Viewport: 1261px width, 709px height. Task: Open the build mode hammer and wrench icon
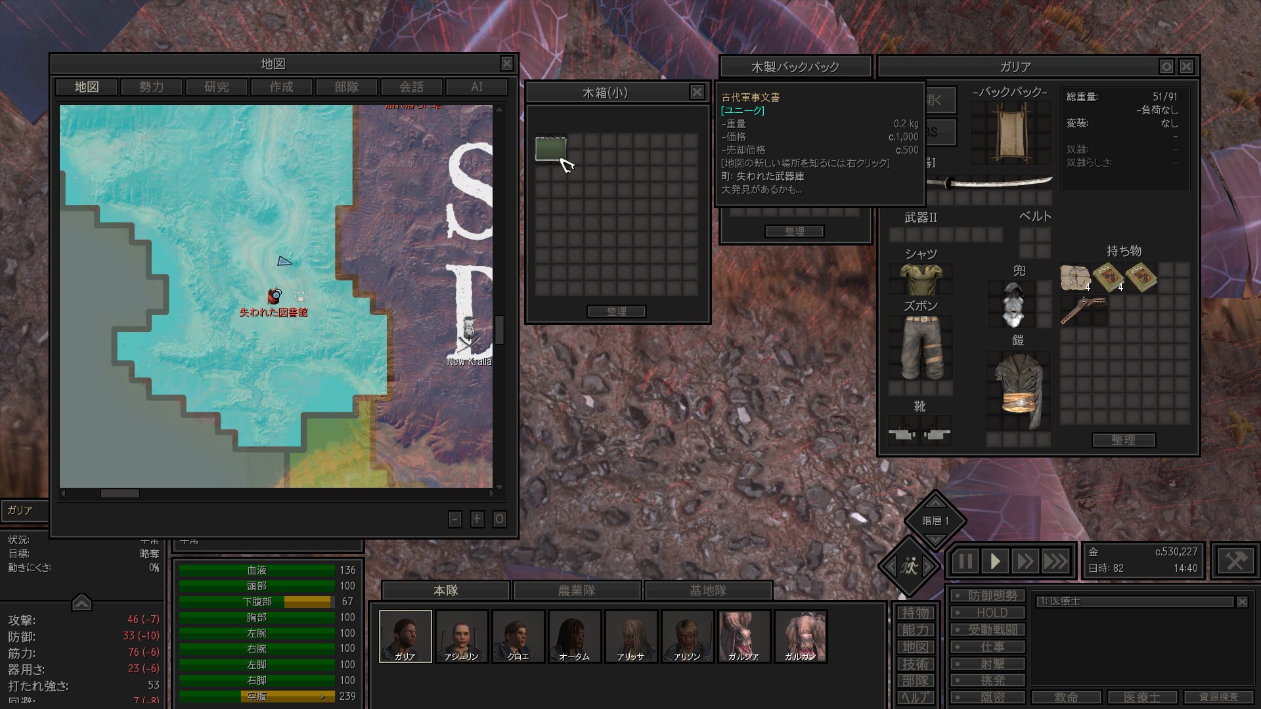(x=1235, y=561)
